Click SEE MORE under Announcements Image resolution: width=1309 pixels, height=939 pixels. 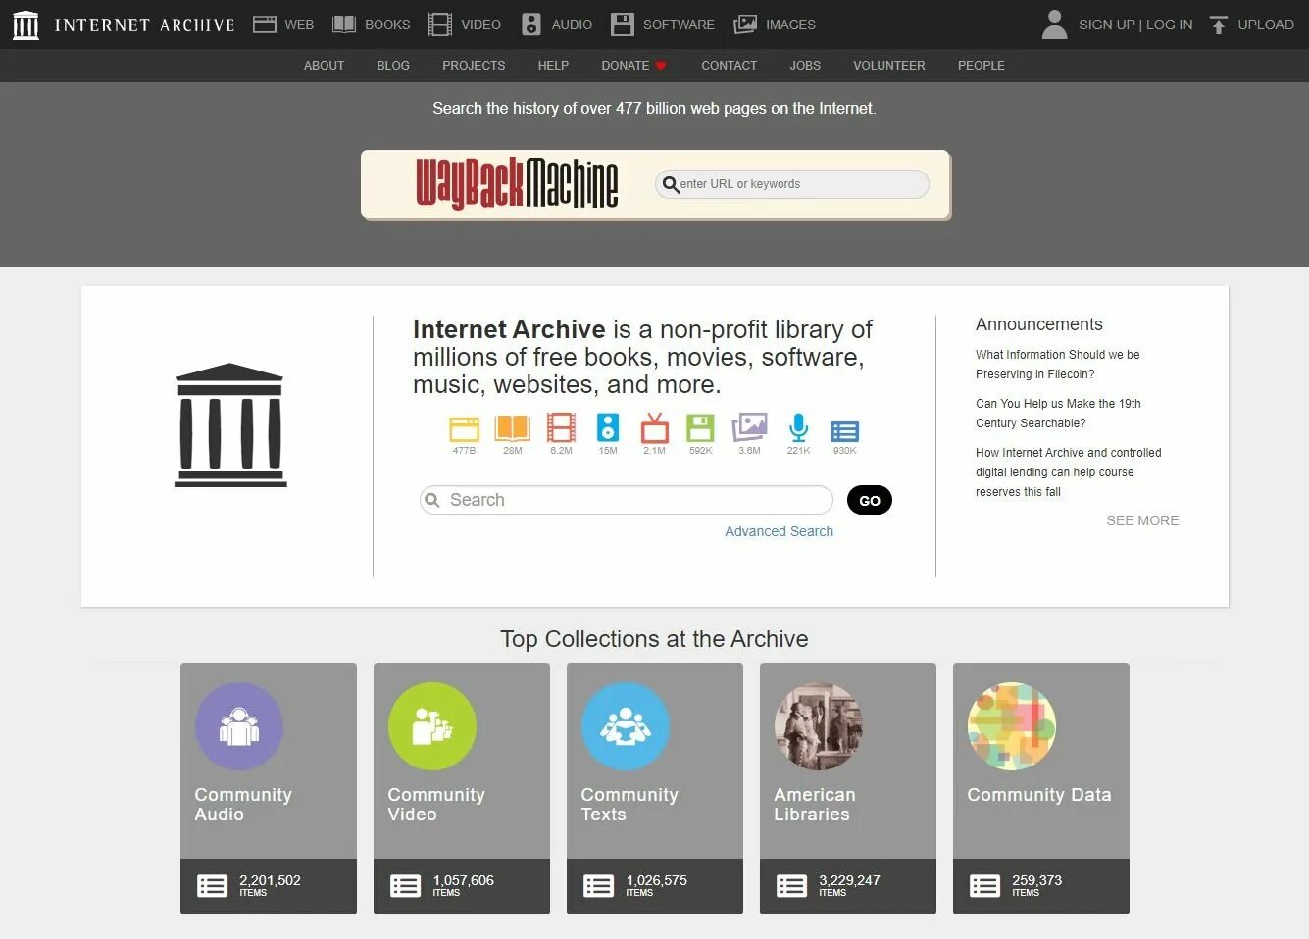coord(1142,520)
